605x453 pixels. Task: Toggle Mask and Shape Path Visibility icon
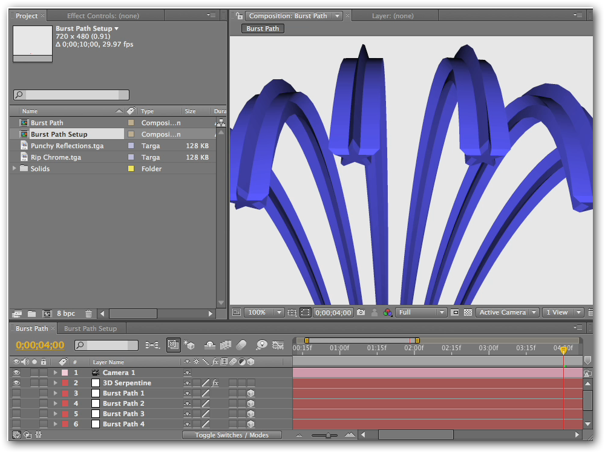[305, 312]
